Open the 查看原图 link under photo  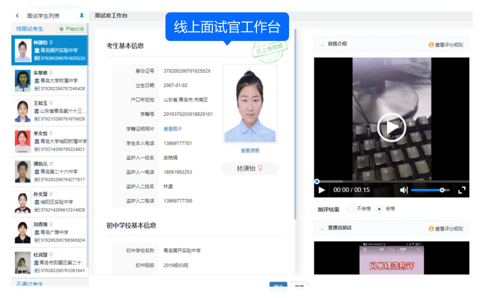click(250, 150)
